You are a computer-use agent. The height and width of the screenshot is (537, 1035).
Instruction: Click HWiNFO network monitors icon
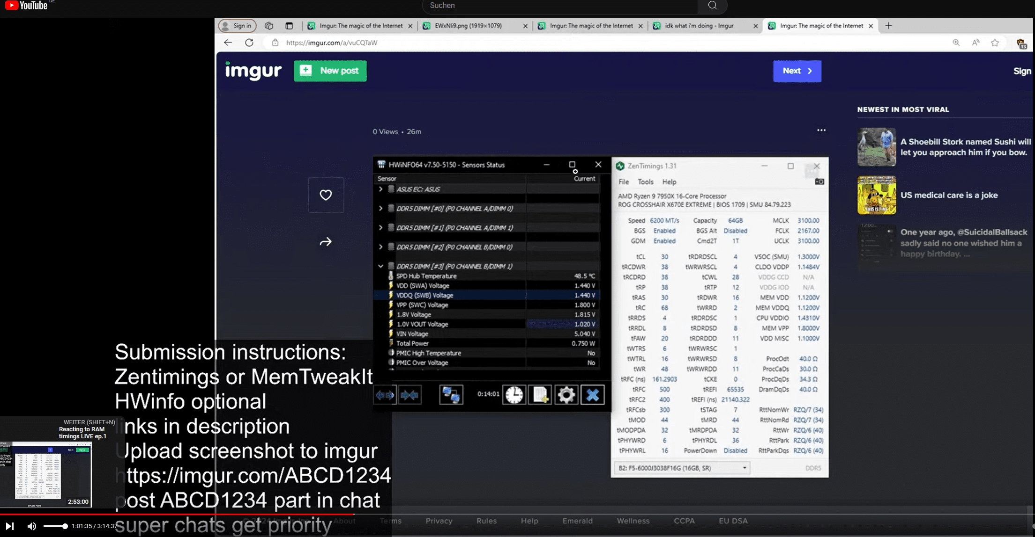click(x=451, y=395)
